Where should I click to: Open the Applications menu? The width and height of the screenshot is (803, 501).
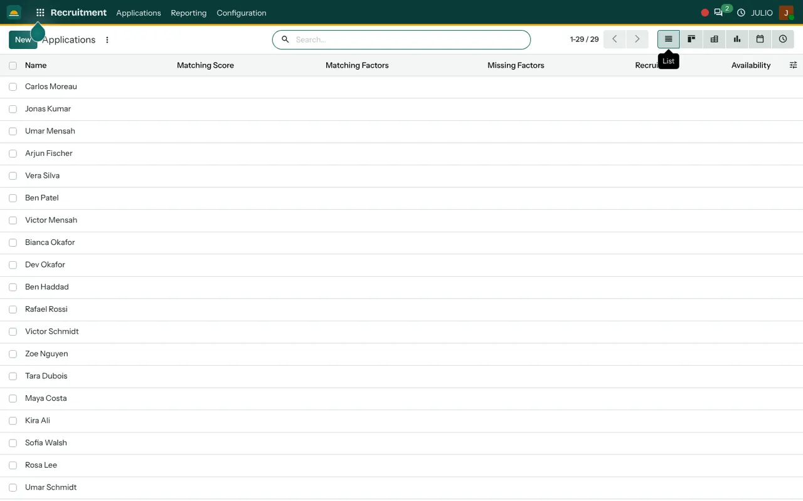pos(139,13)
